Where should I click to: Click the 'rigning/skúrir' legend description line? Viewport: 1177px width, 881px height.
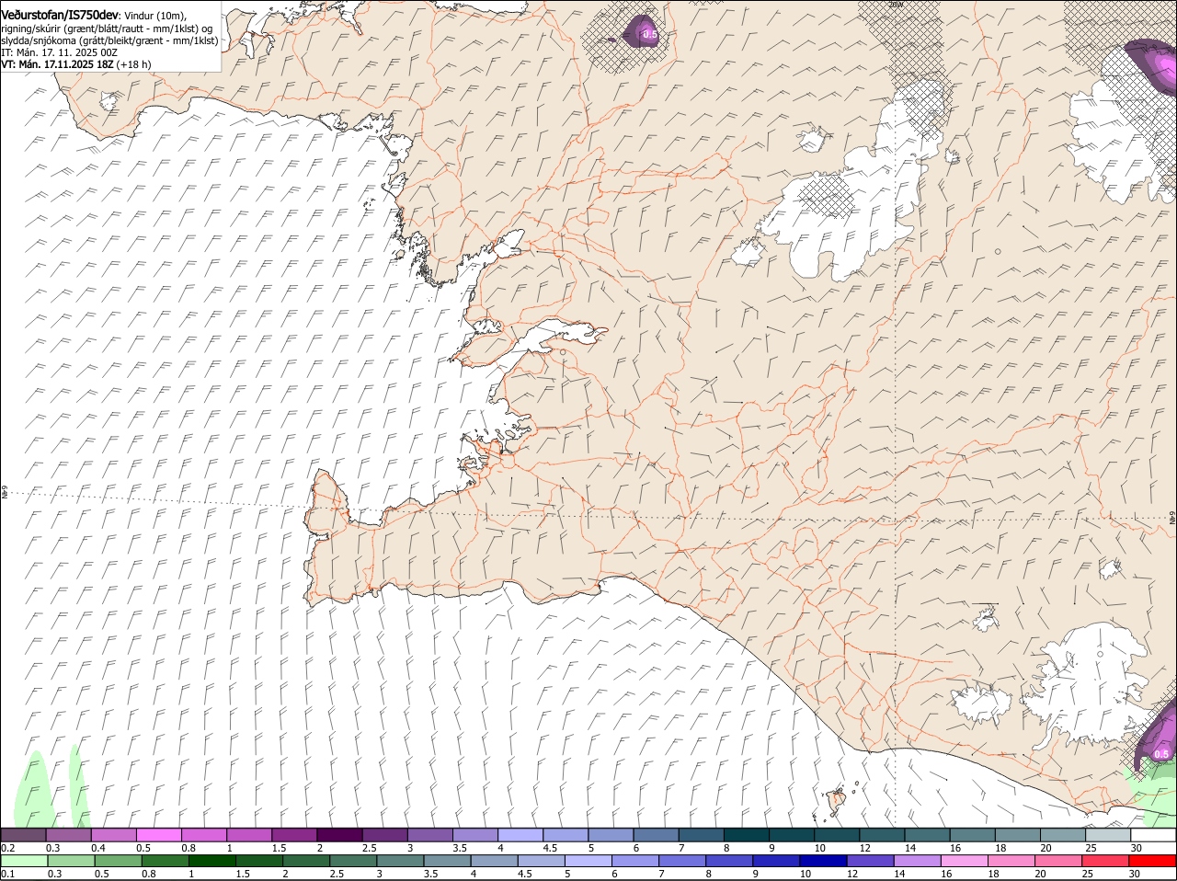tap(107, 29)
